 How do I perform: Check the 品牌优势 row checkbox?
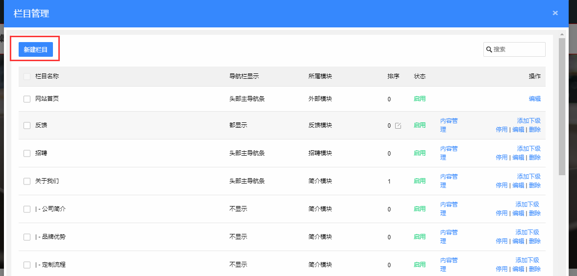coord(27,237)
